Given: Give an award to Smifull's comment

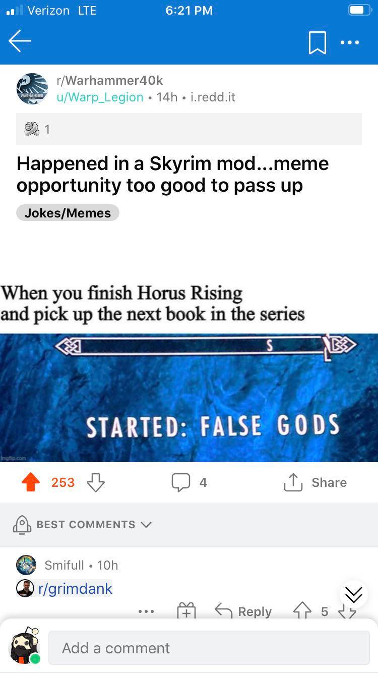Looking at the screenshot, I should point(186,611).
